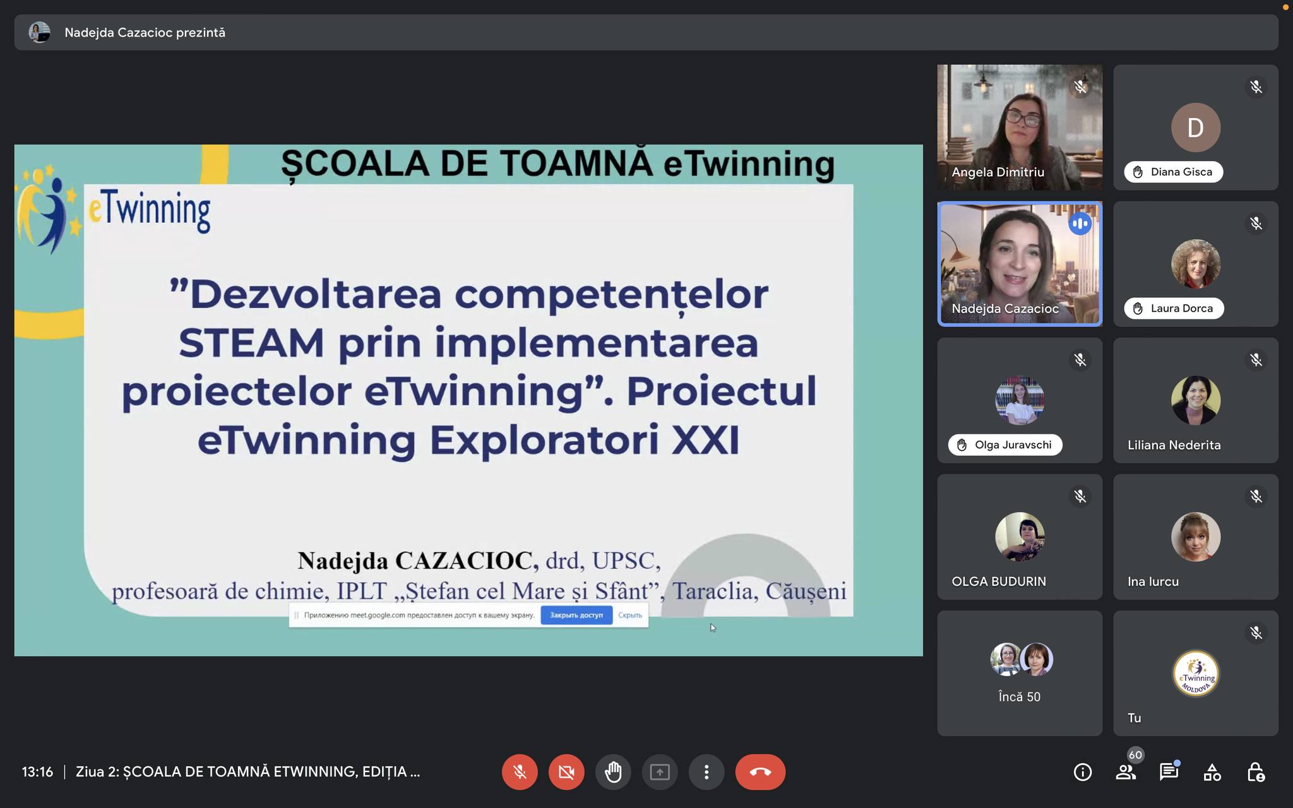Open the activities shapes icon
The height and width of the screenshot is (808, 1293).
1212,772
